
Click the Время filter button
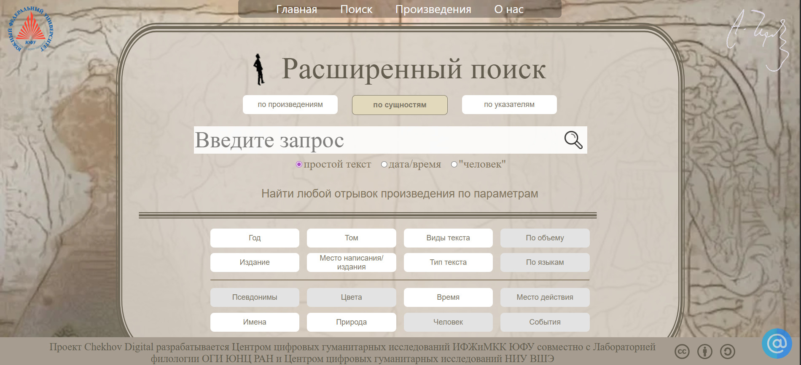tap(448, 297)
